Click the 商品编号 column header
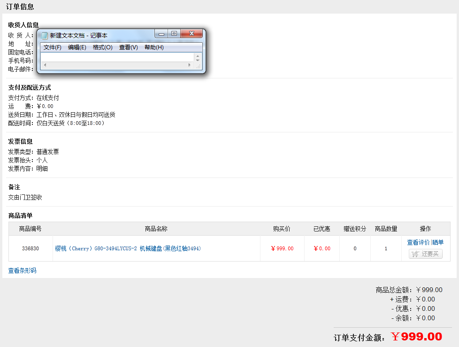Screen dimensions: 459x347 tap(31, 229)
